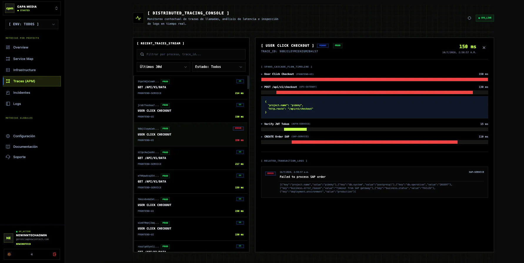Click the trace filter input field

click(x=191, y=54)
